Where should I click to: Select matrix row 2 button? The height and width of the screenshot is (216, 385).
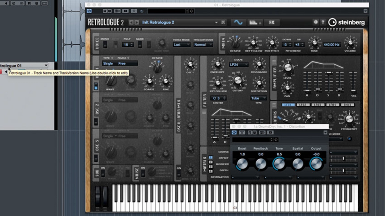click(211, 162)
